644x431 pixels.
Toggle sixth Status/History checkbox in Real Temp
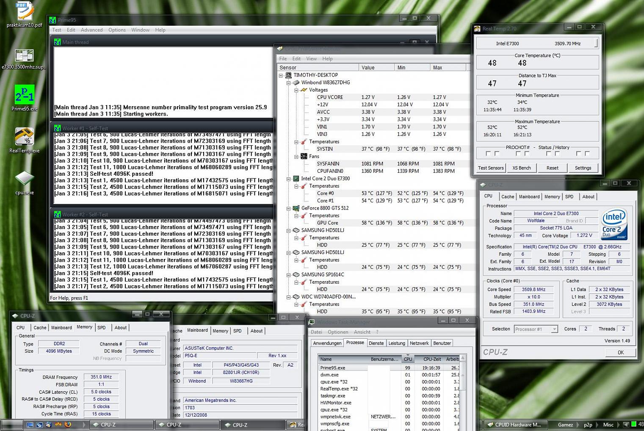coord(557,154)
